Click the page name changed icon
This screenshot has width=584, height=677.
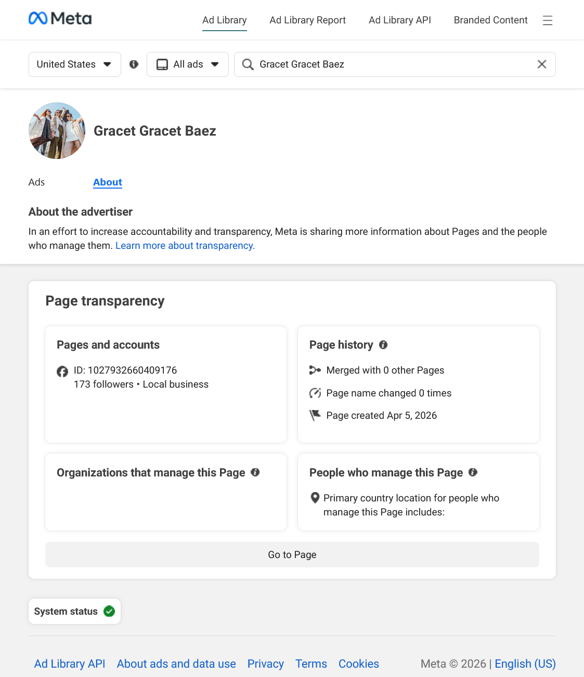click(315, 393)
